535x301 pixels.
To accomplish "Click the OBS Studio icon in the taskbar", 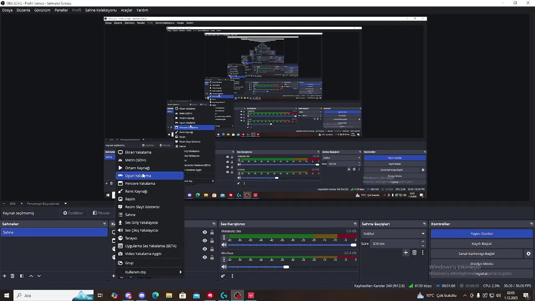I will tap(237, 296).
